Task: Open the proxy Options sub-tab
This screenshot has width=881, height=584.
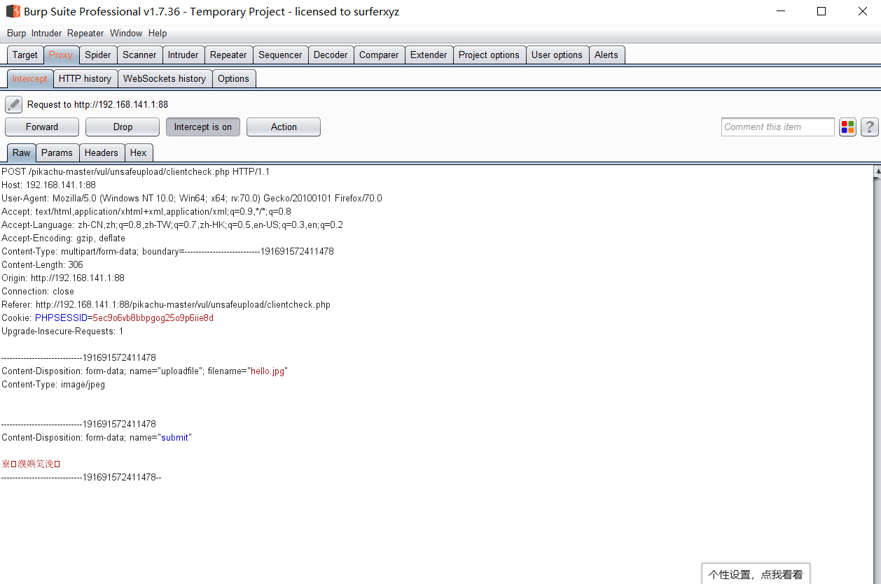Action: 233,78
